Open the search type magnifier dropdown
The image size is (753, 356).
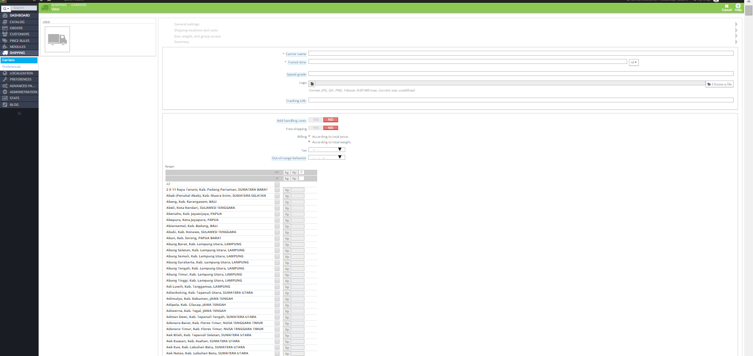pos(6,8)
